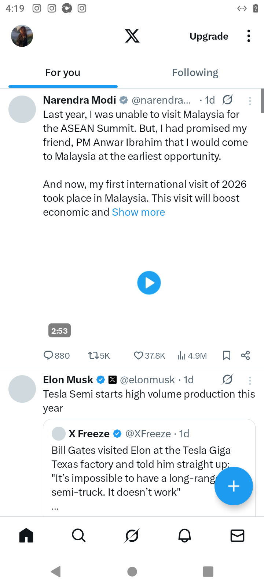264x588 pixels.
Task: Expand post text with Show more
Action: 138,212
